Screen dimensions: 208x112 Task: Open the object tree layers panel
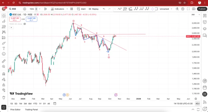[x=205, y=29]
